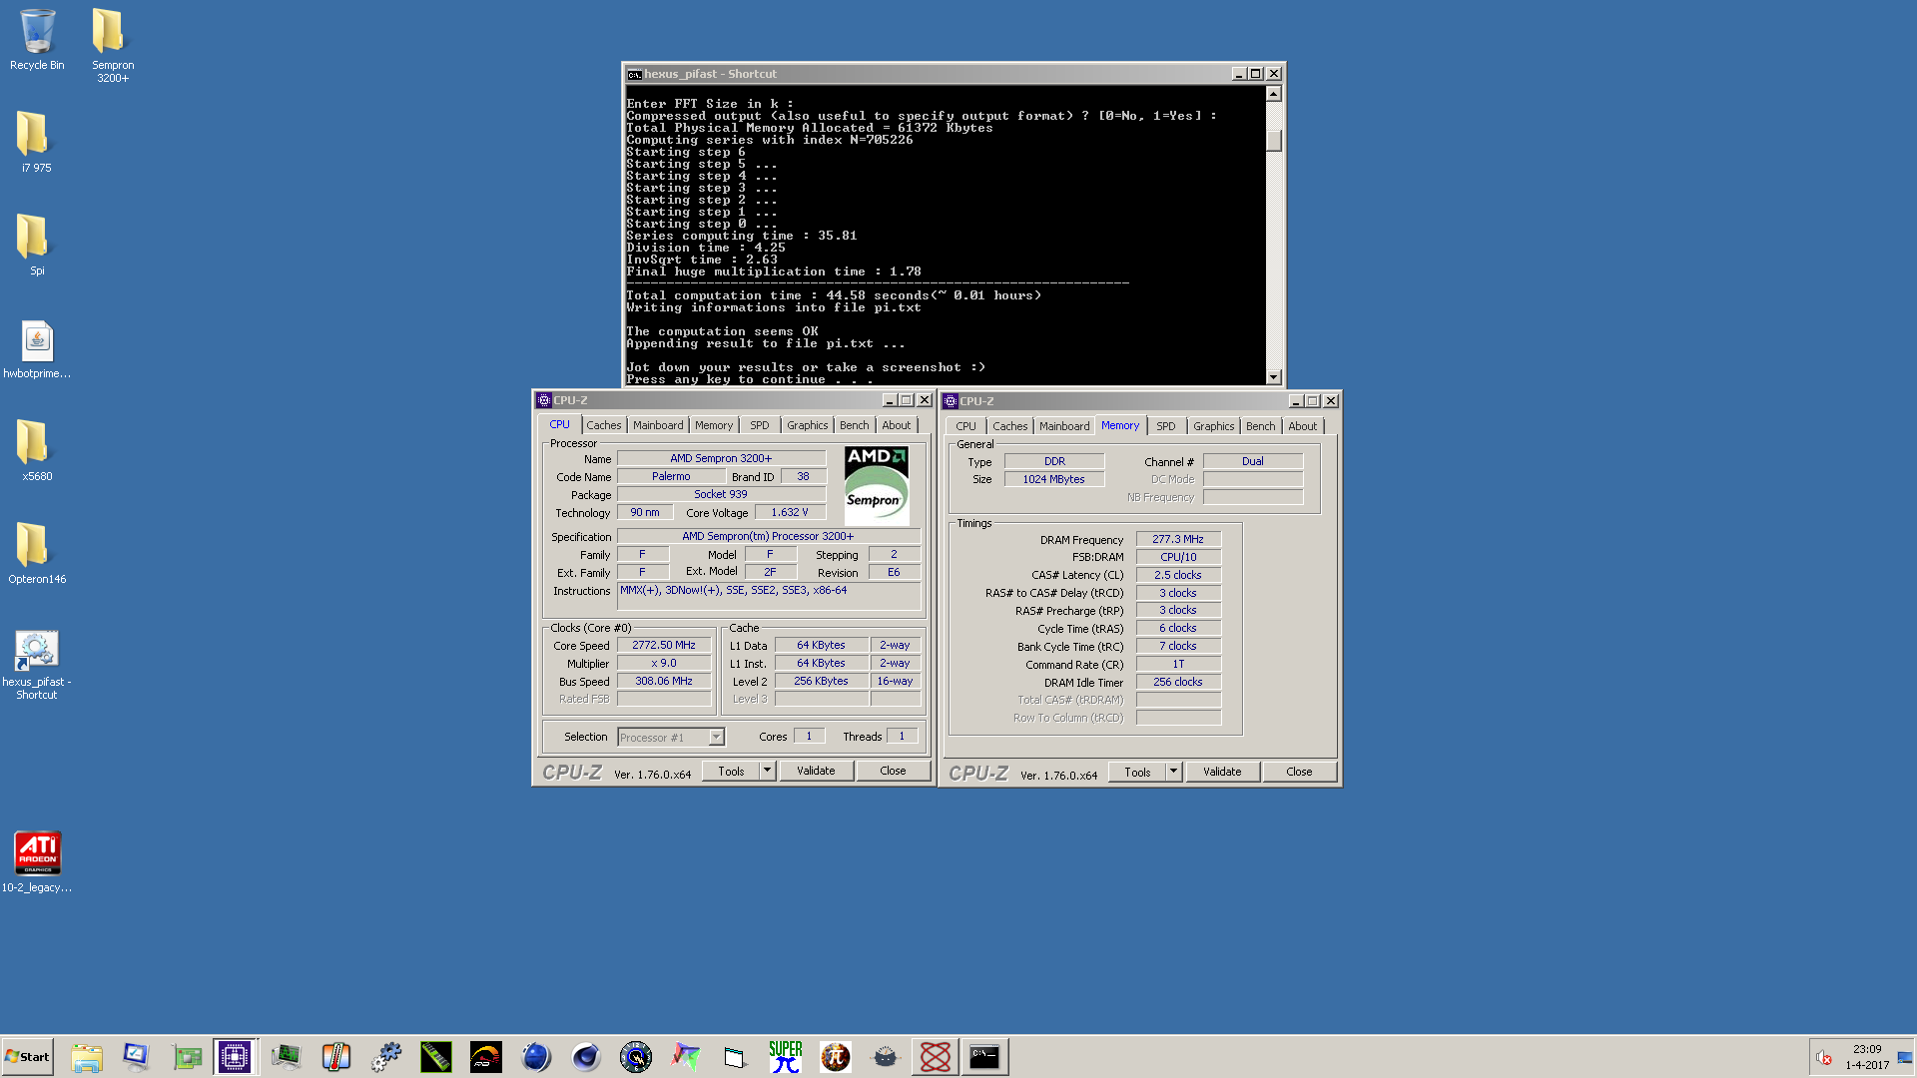Click the Start button in taskbar
1917x1078 pixels.
(27, 1057)
